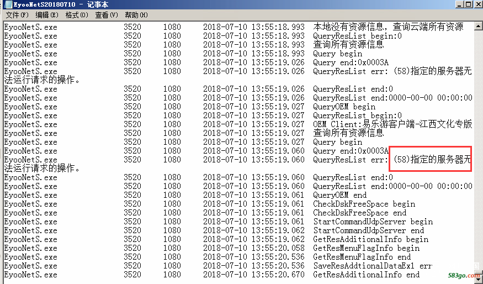This screenshot has height=284, width=483.
Task: Click 'QueryResList end:0000-00-00 00:00:00' at 13:55:19.026
Action: tap(392, 98)
